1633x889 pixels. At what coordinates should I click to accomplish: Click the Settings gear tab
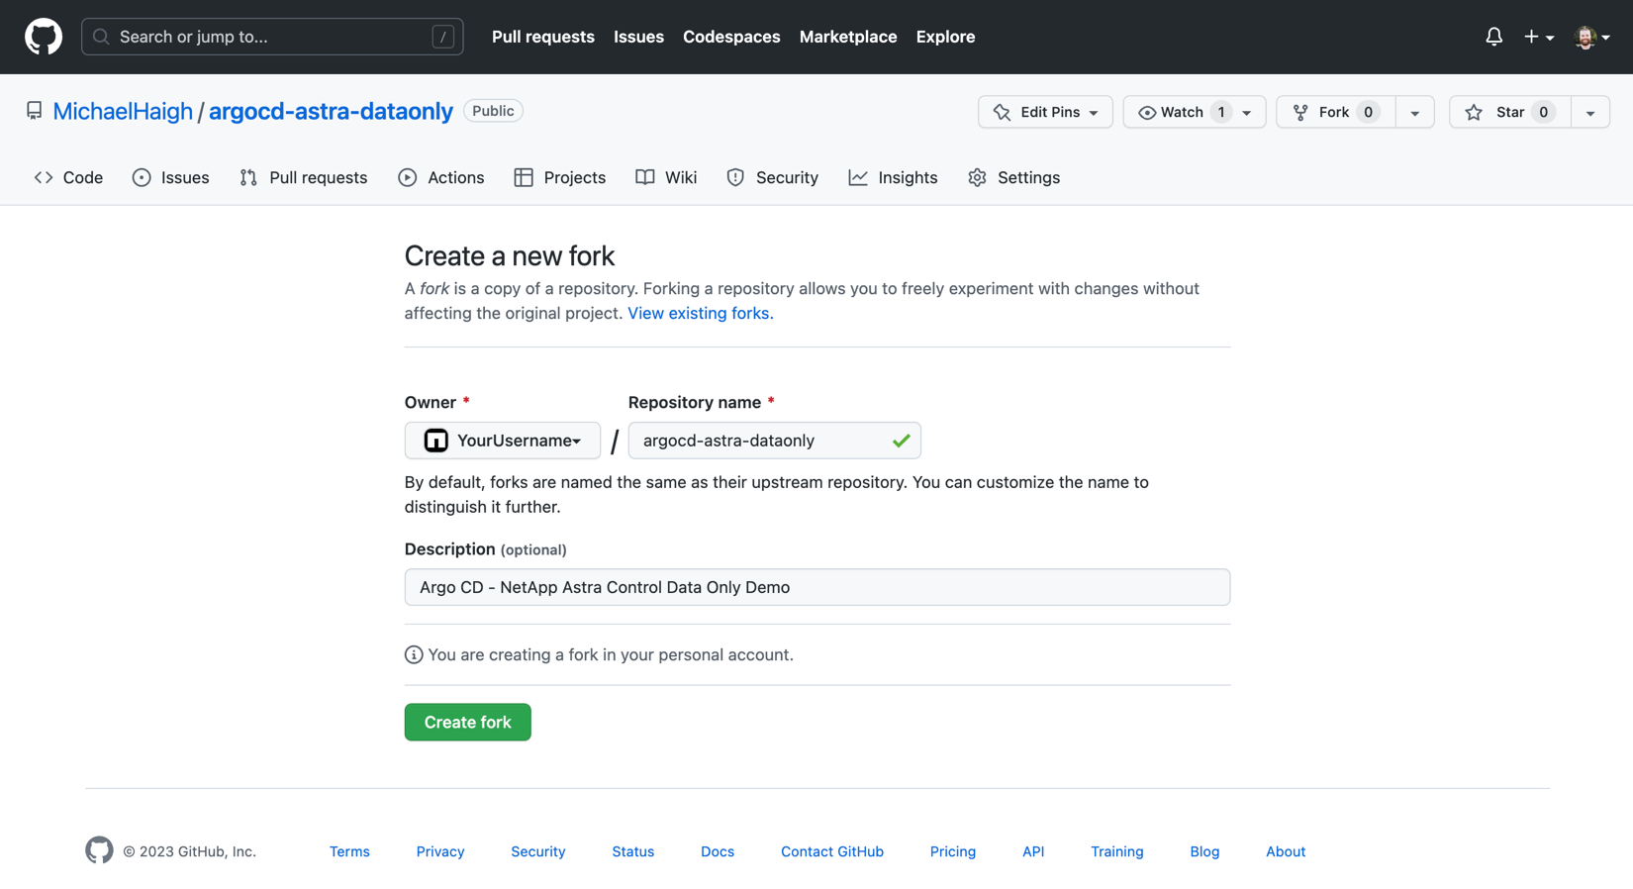pos(1013,177)
